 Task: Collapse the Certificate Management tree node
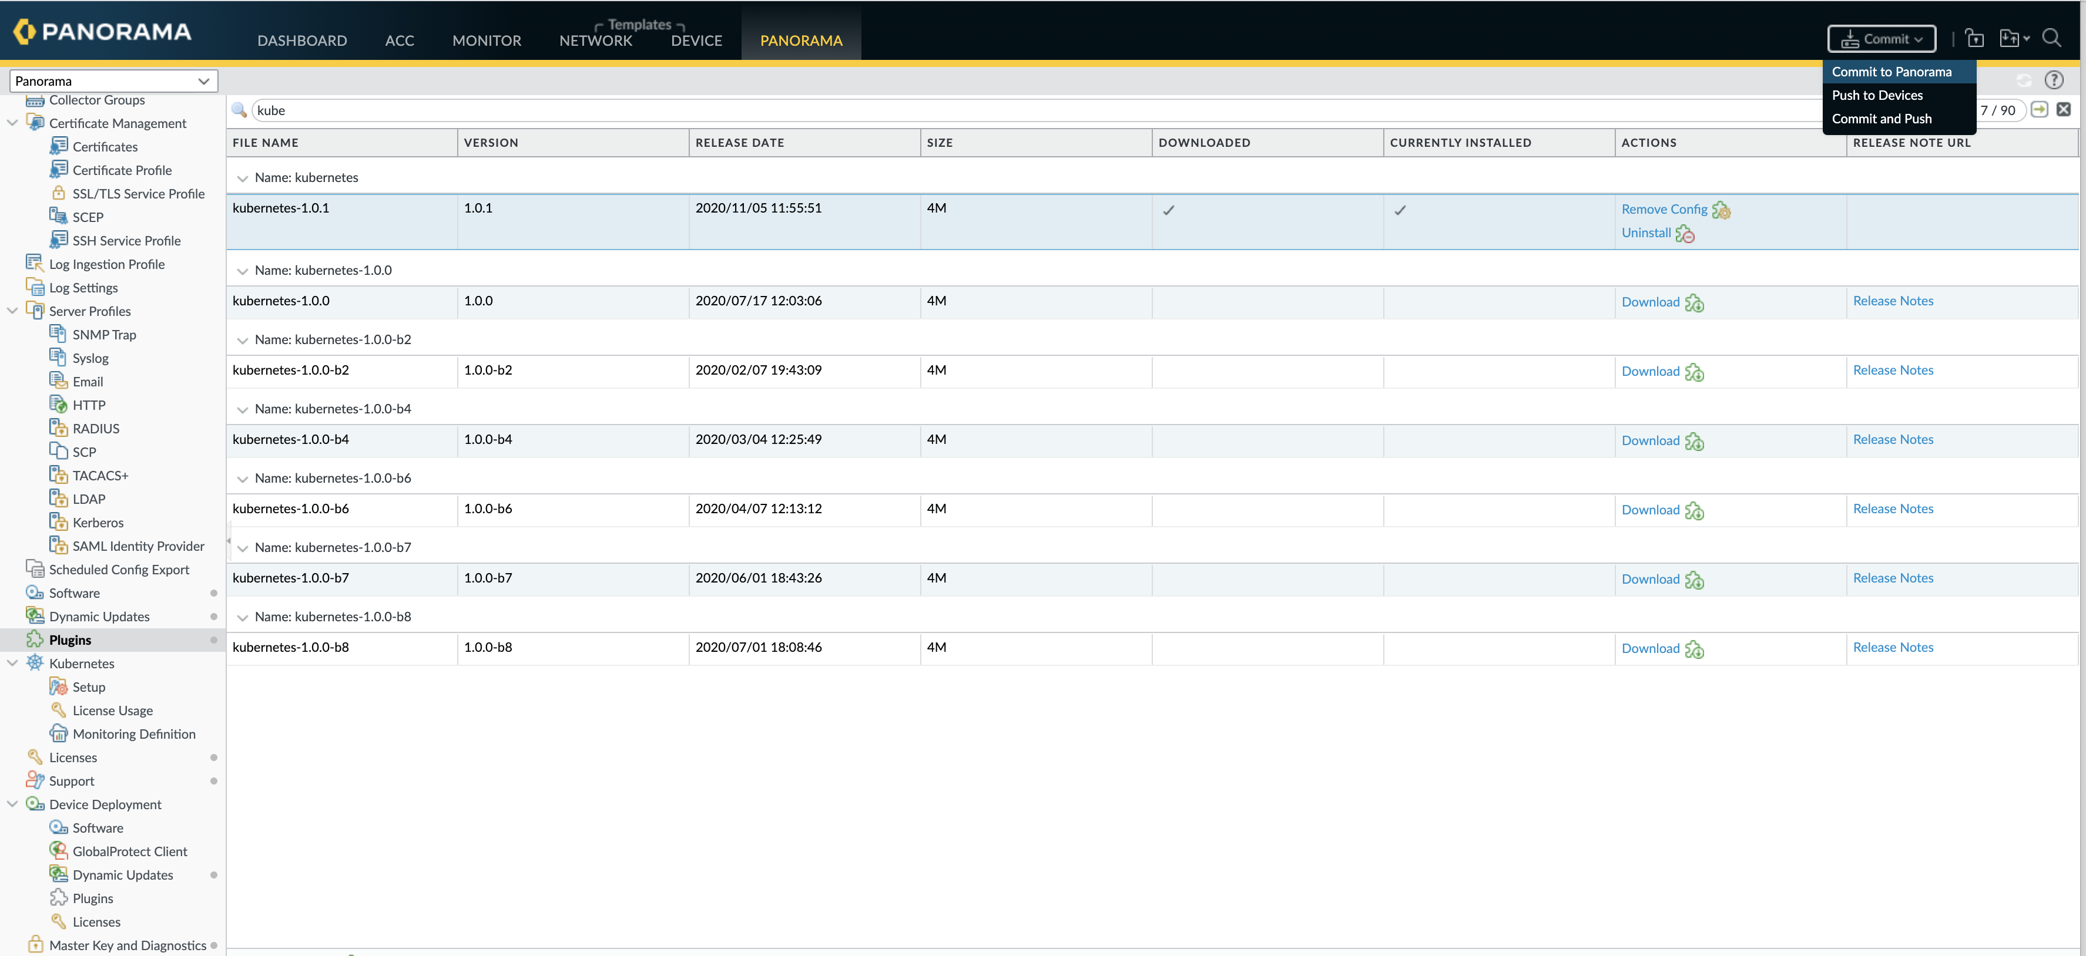[12, 123]
